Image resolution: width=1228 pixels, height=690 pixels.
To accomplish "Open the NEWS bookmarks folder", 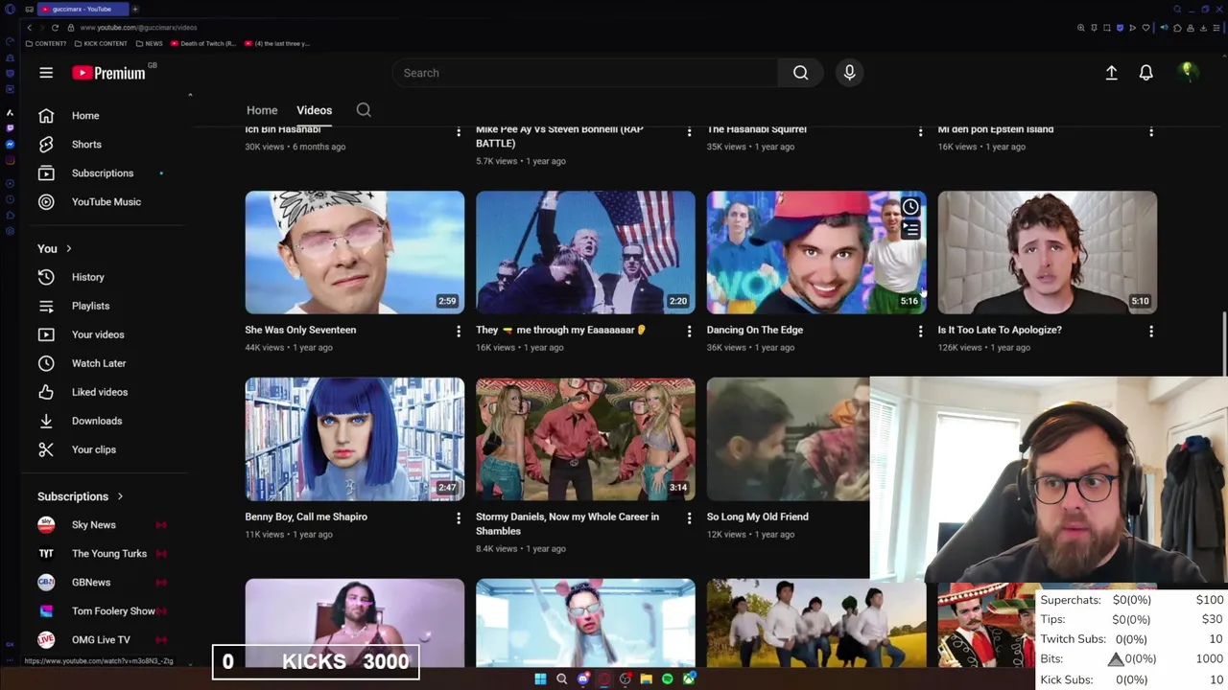I will click(x=150, y=43).
